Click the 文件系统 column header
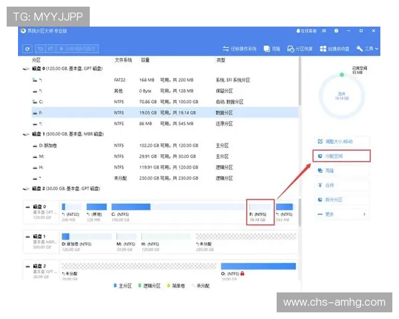The width and height of the screenshot is (399, 319). (x=123, y=60)
